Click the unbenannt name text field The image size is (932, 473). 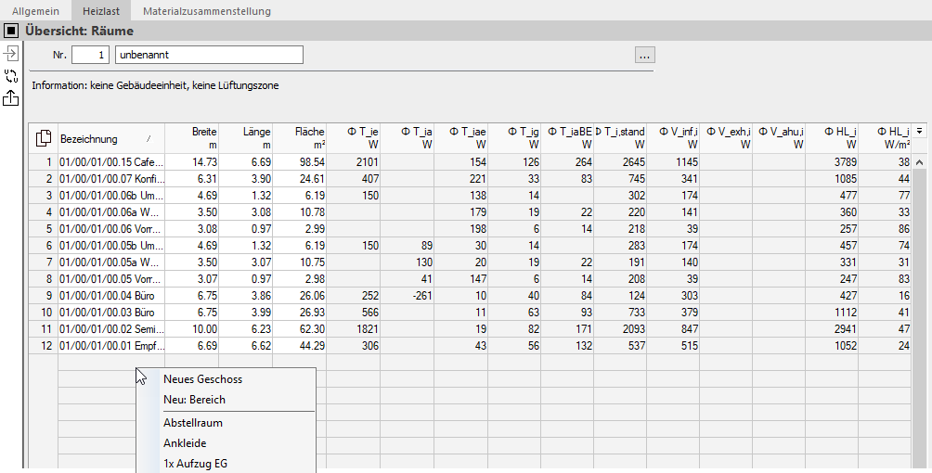pyautogui.click(x=209, y=55)
